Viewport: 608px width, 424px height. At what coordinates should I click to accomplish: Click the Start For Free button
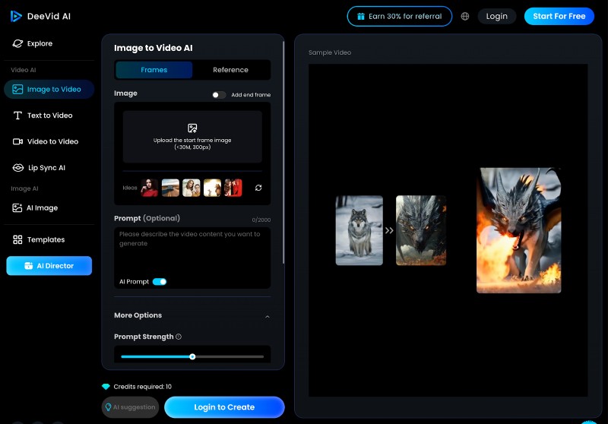pos(559,16)
